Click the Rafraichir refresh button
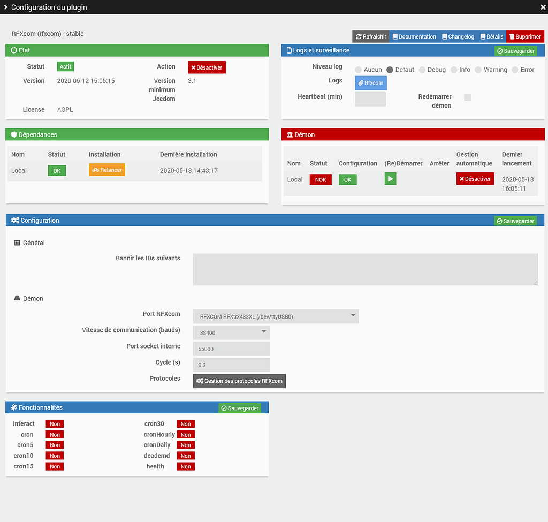This screenshot has width=548, height=522. pyautogui.click(x=370, y=36)
